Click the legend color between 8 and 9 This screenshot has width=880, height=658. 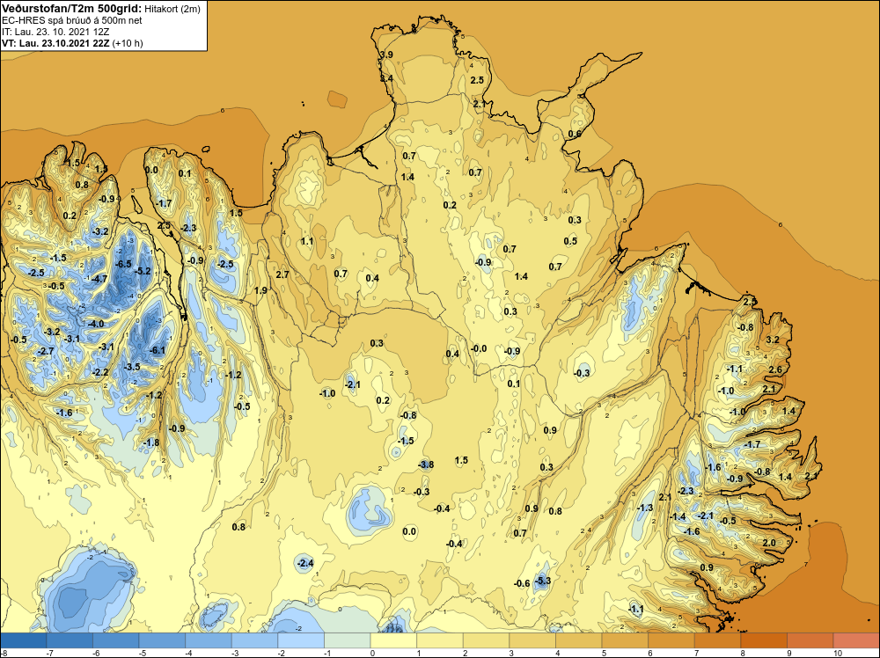click(x=764, y=640)
